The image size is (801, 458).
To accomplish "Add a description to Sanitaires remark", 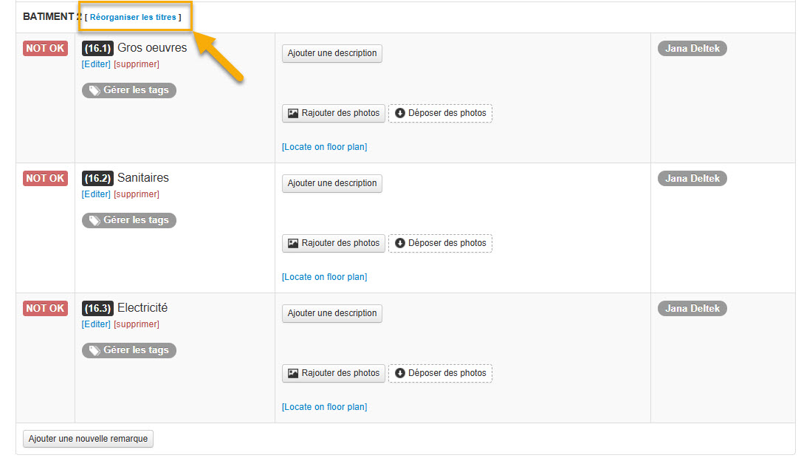I will (332, 183).
